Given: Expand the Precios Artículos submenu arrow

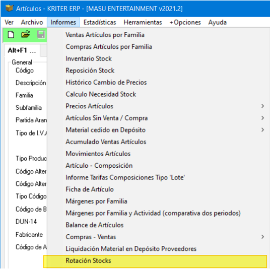Looking at the screenshot, I should [x=262, y=106].
